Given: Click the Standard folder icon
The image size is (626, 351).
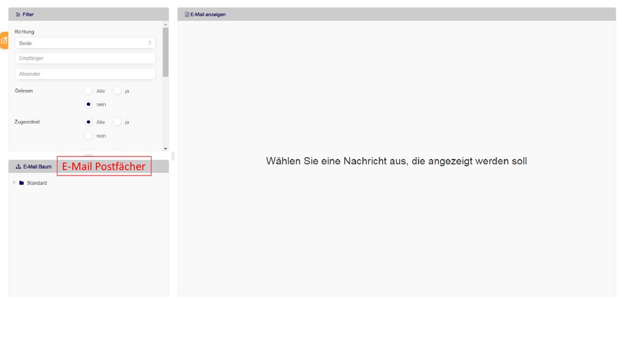Looking at the screenshot, I should point(21,183).
